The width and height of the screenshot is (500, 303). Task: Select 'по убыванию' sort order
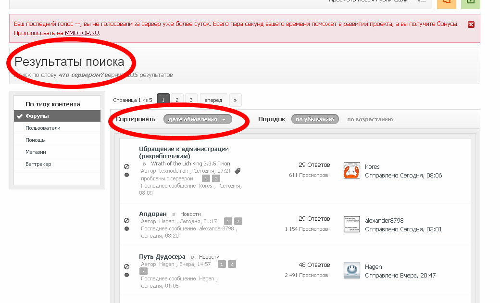(x=315, y=119)
